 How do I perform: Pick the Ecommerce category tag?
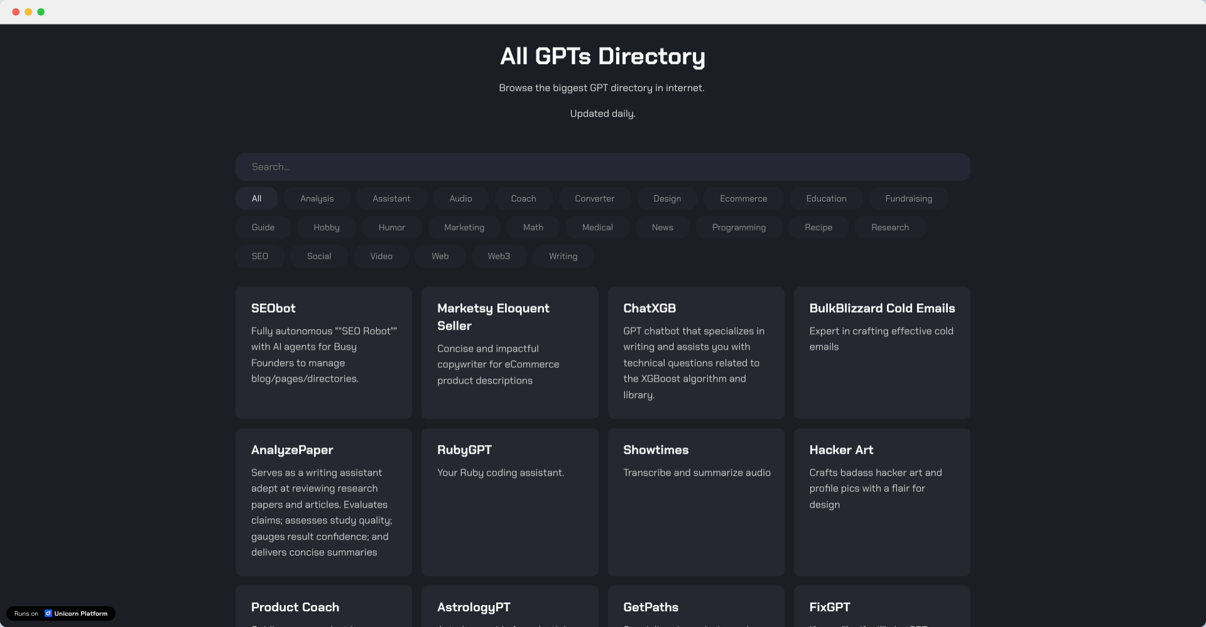(744, 198)
